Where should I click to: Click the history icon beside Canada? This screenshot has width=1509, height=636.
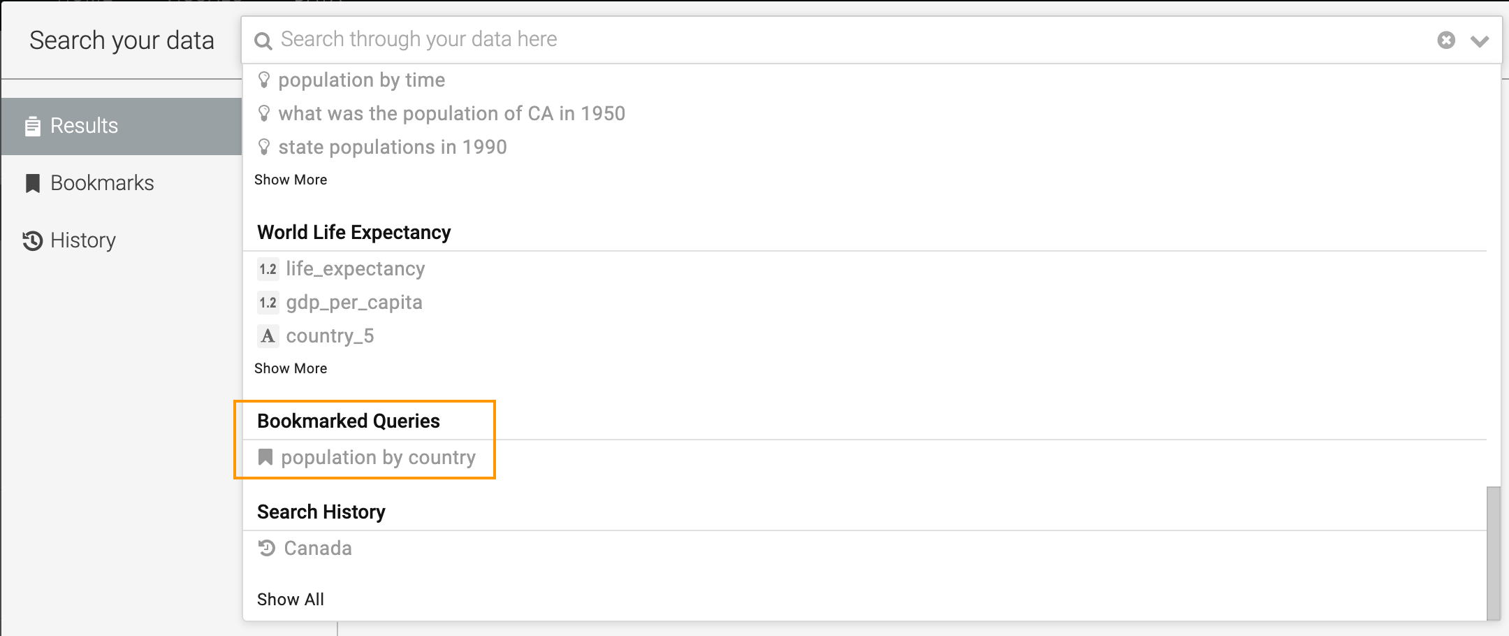tap(267, 548)
